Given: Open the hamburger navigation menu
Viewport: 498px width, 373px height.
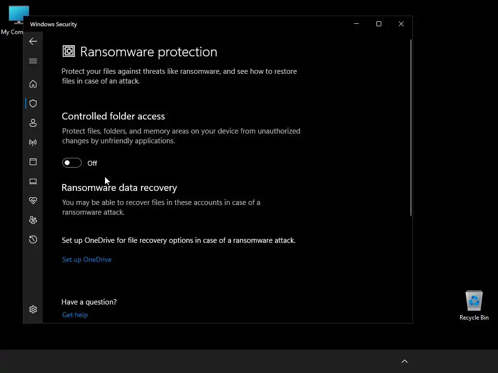Looking at the screenshot, I should [x=33, y=61].
